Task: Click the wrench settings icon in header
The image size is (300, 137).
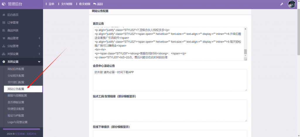Action: pyautogui.click(x=282, y=4)
